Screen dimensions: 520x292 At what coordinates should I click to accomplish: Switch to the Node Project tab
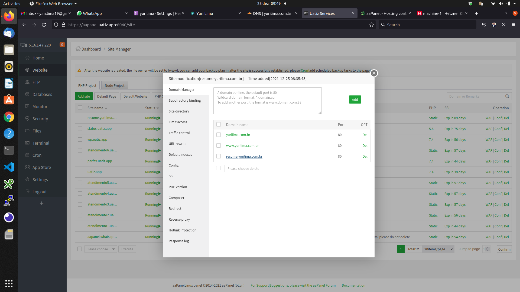tap(114, 85)
